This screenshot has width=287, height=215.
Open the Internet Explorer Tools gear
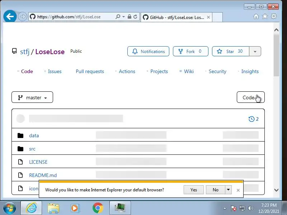click(274, 16)
